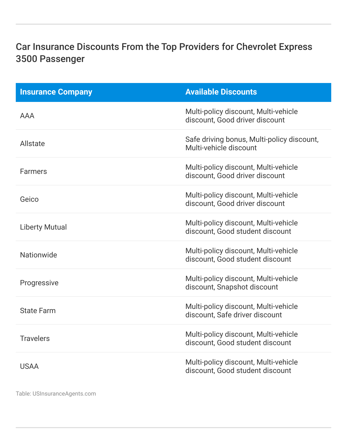This screenshot has width=347, height=446.
Task: Select the State Farm row name
Action: pyautogui.click(x=38, y=311)
